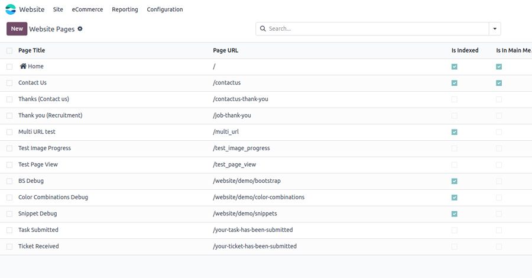
Task: Open the Configuration menu
Action: (x=165, y=9)
